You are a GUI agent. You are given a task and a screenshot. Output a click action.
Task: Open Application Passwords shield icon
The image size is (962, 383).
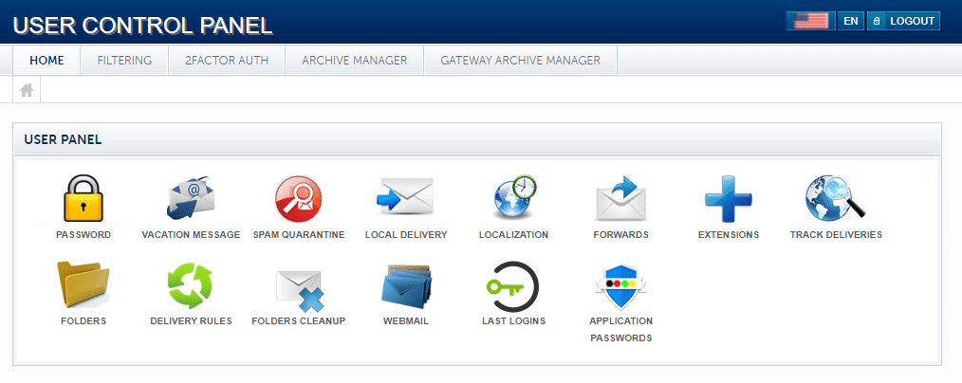(x=620, y=287)
